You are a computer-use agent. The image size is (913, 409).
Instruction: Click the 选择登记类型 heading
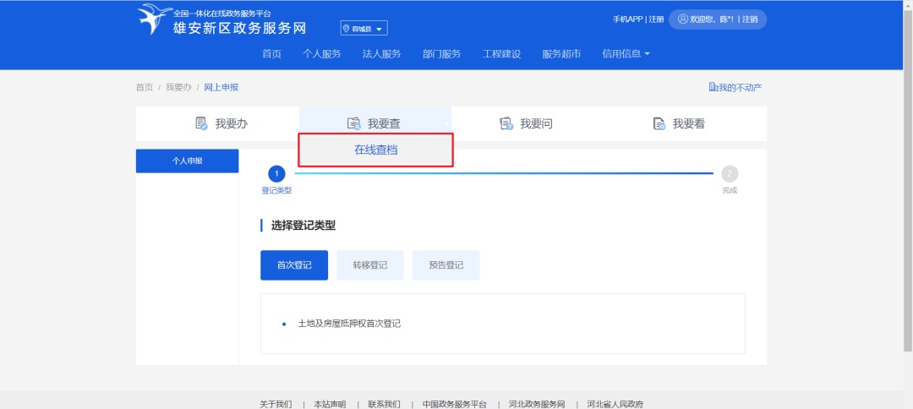tap(303, 226)
